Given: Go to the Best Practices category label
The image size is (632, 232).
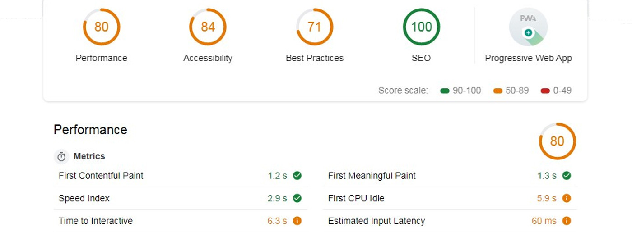Looking at the screenshot, I should point(315,58).
